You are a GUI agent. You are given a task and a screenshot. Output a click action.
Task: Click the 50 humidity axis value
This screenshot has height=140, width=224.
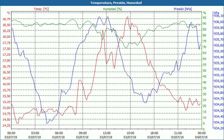205,71
